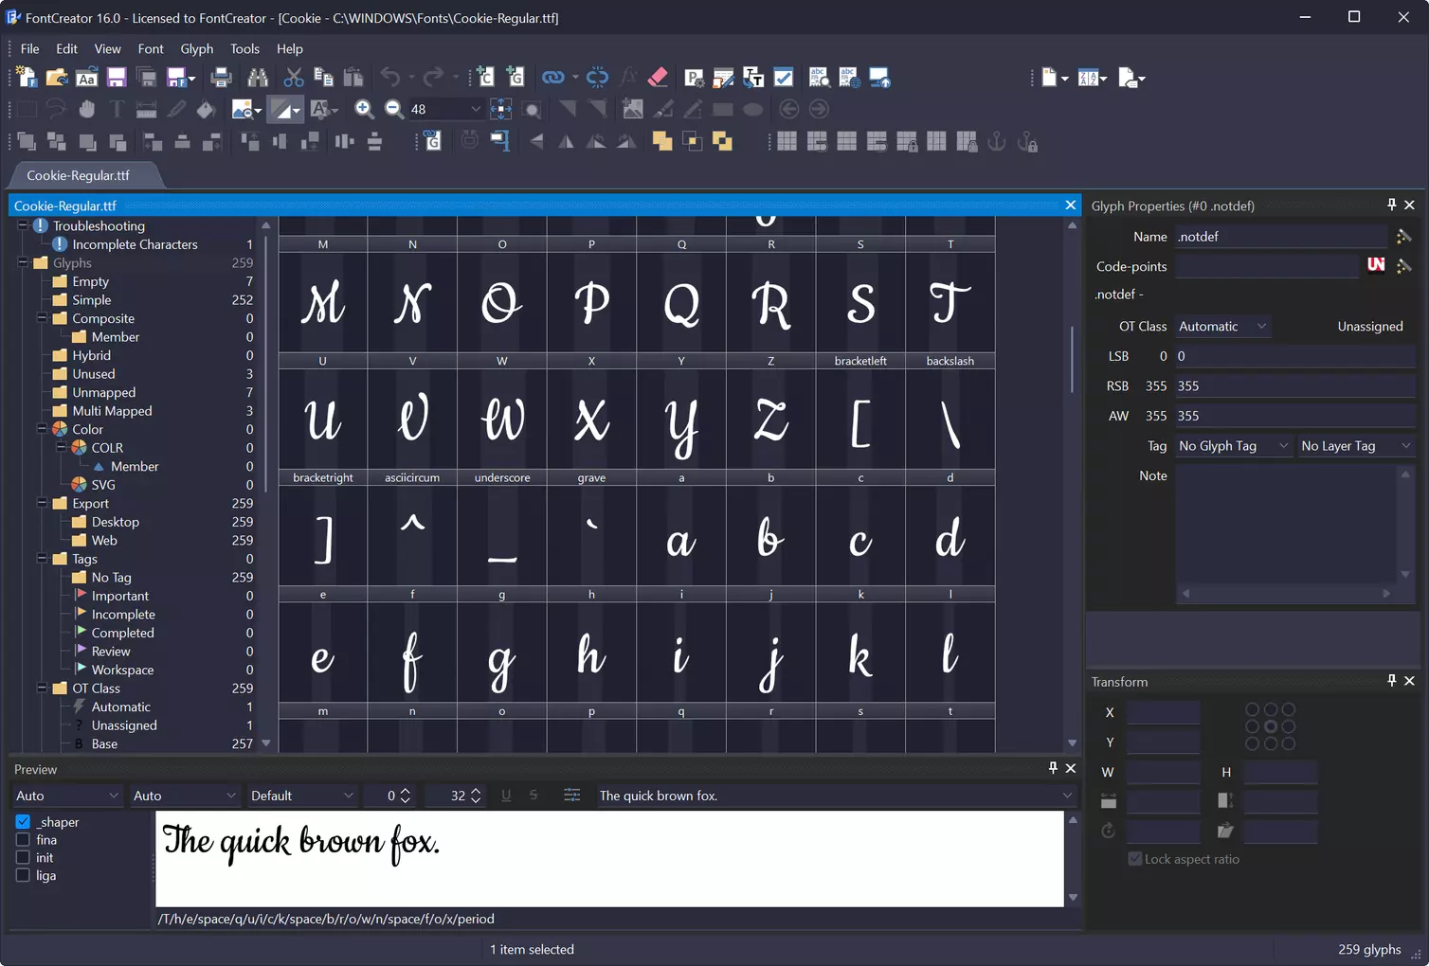This screenshot has width=1429, height=966.
Task: Click the preview text options icon
Action: [571, 796]
